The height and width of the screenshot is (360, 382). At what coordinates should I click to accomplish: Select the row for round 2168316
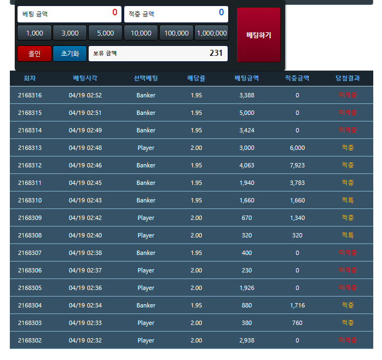[191, 95]
